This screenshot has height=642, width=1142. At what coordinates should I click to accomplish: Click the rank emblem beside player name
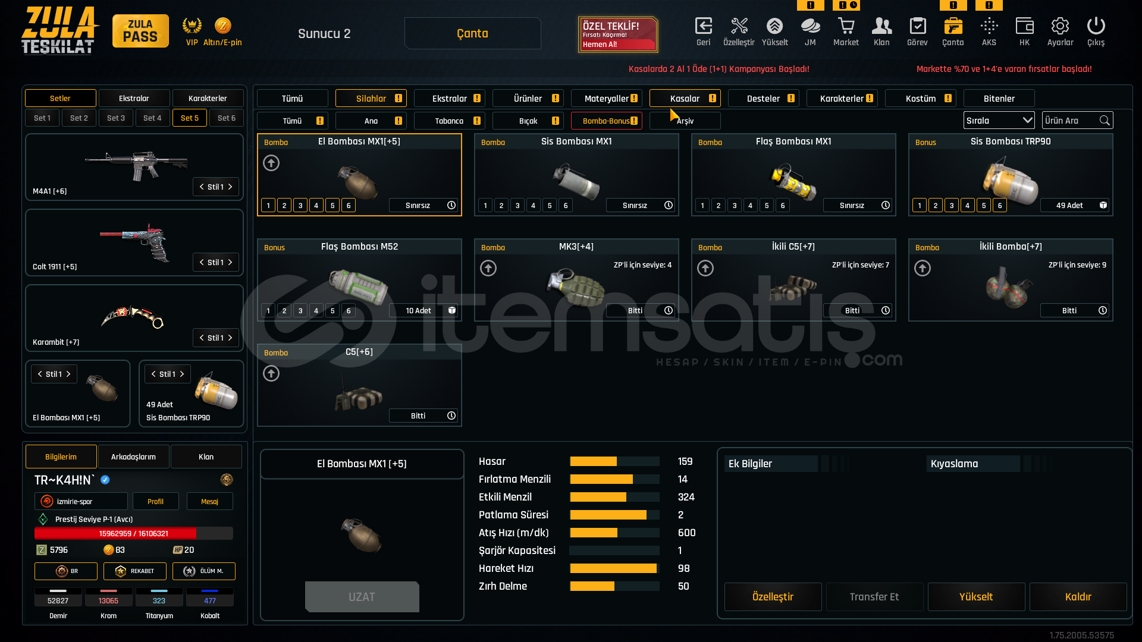(x=227, y=480)
